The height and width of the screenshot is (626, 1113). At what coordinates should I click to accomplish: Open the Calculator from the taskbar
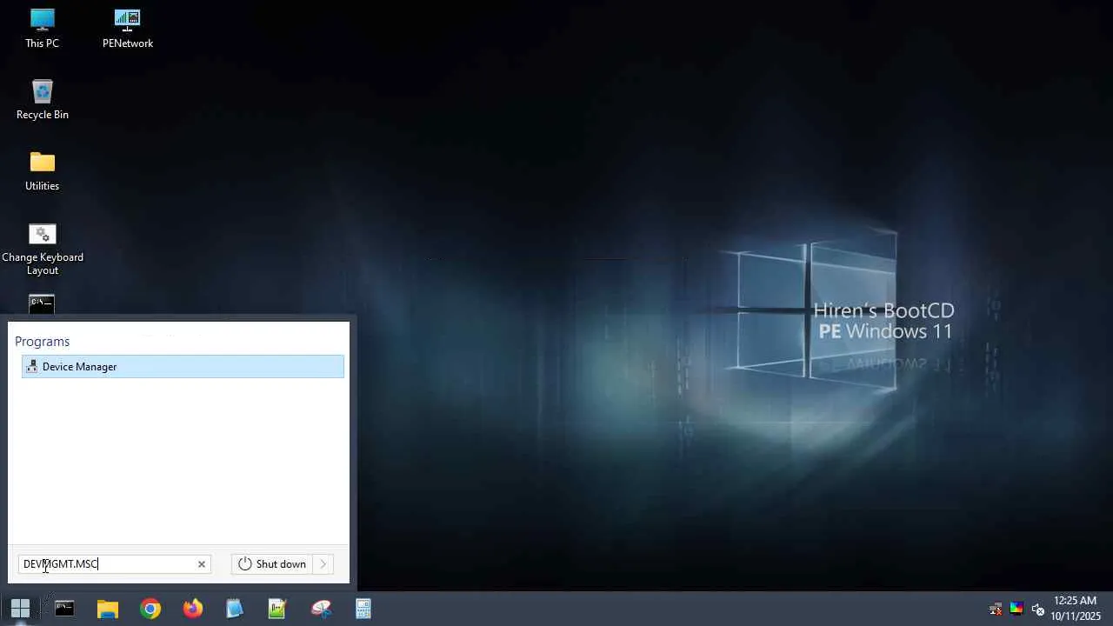pos(363,609)
